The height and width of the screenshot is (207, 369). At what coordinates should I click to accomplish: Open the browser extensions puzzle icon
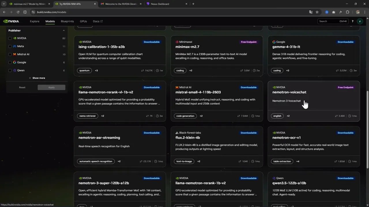tap(347, 12)
